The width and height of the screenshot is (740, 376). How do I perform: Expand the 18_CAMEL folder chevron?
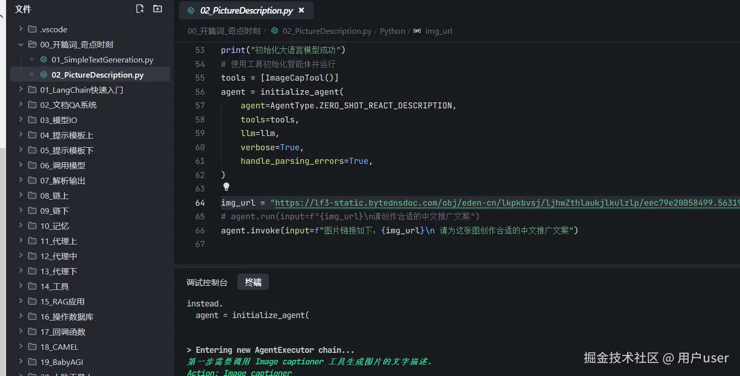(x=21, y=347)
